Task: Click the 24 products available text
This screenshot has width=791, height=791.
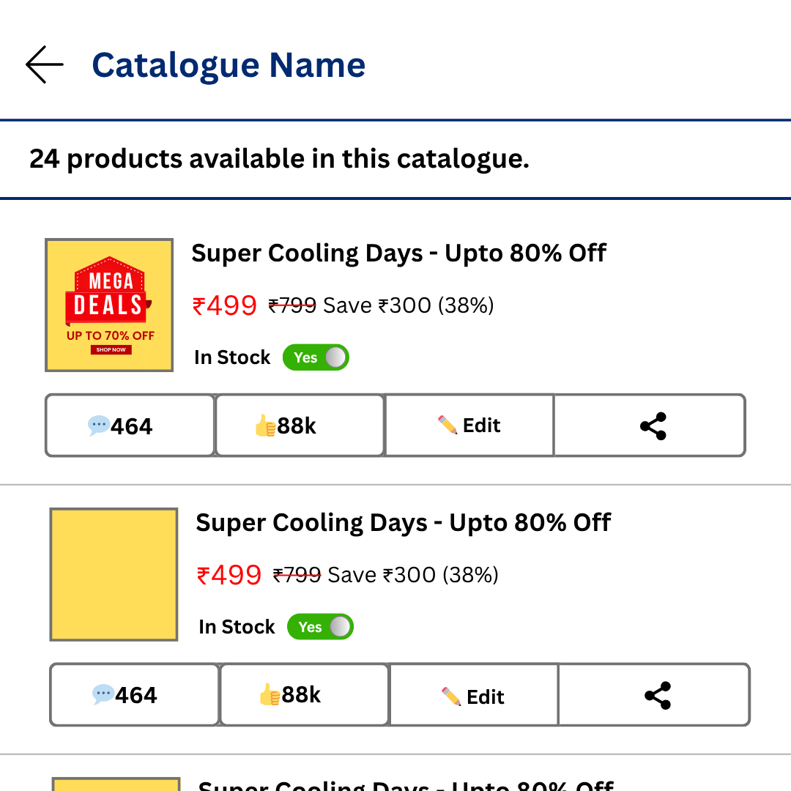Action: (x=280, y=159)
